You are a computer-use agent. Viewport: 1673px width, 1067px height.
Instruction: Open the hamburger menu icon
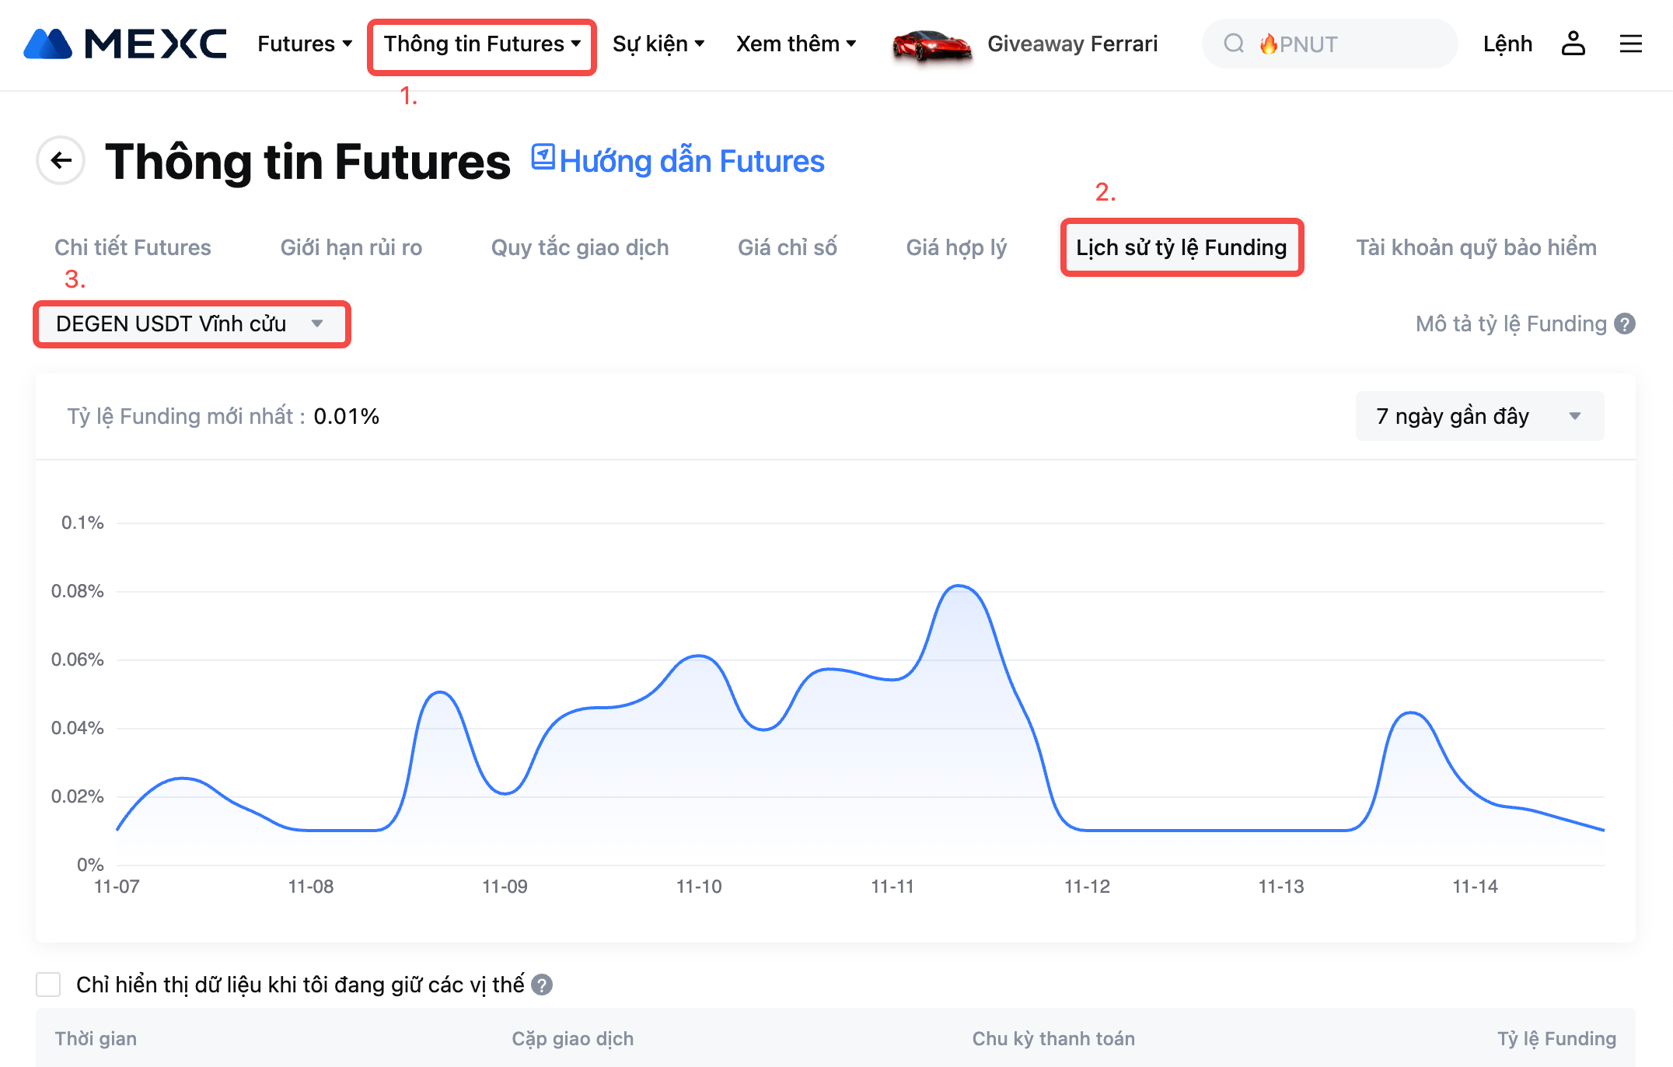(x=1630, y=44)
